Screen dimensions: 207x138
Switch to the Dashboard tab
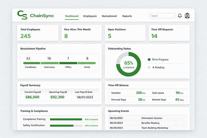click(x=72, y=16)
